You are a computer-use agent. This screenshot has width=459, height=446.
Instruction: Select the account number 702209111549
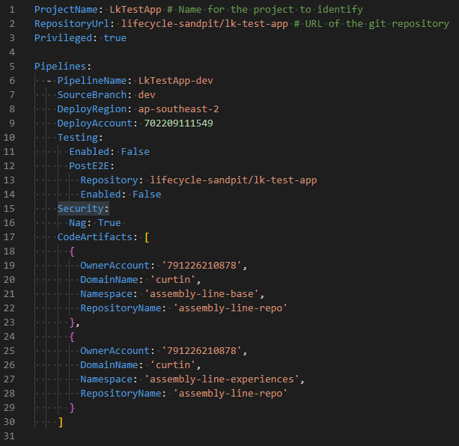tap(178, 123)
